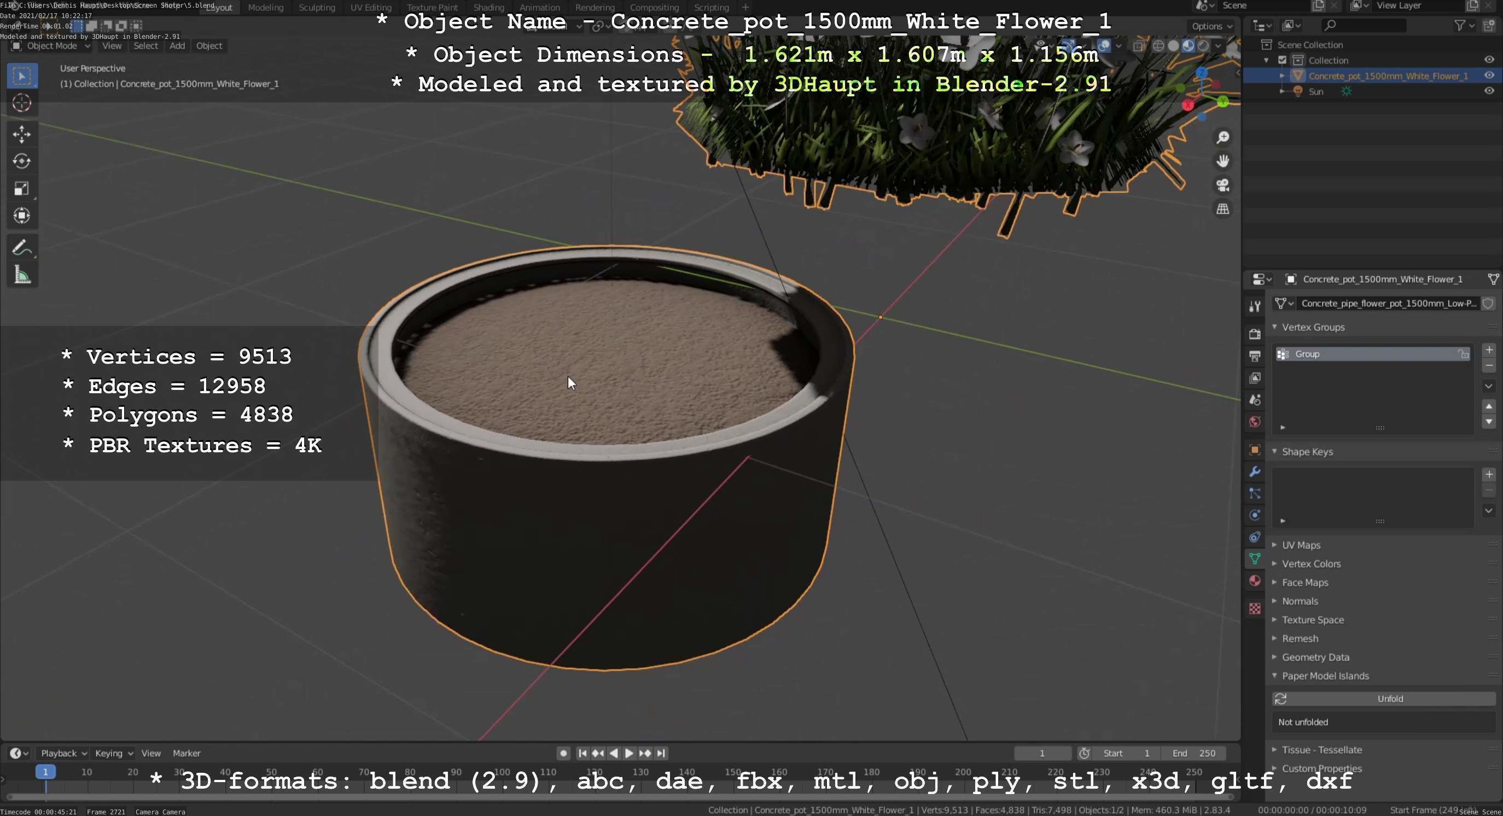Toggle lock on vertex group Group

tap(1463, 354)
